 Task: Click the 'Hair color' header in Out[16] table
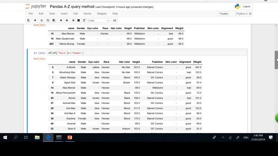point(124,62)
